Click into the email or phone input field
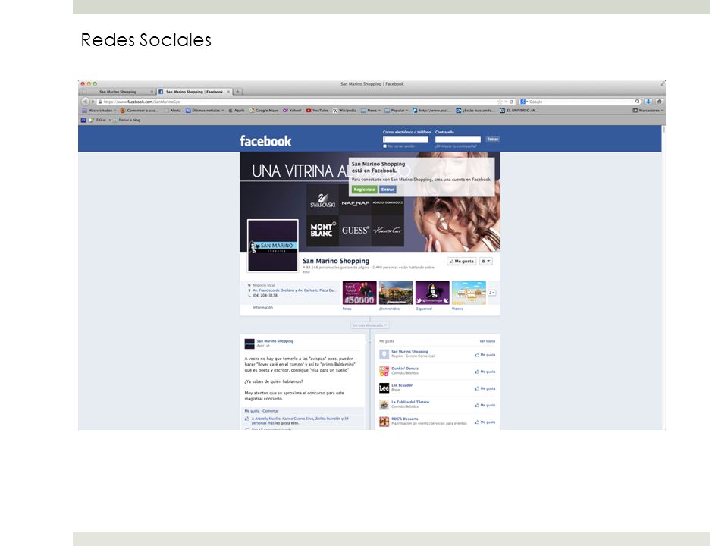728x546 pixels. pyautogui.click(x=406, y=139)
